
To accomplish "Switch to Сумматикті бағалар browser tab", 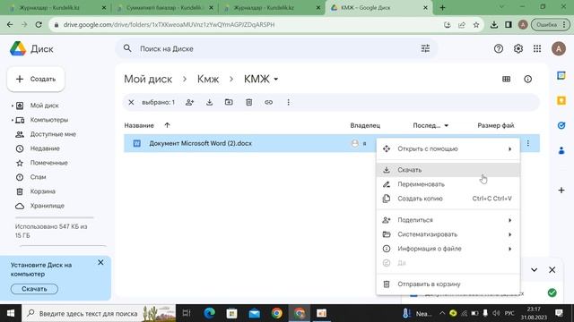I will point(163,8).
